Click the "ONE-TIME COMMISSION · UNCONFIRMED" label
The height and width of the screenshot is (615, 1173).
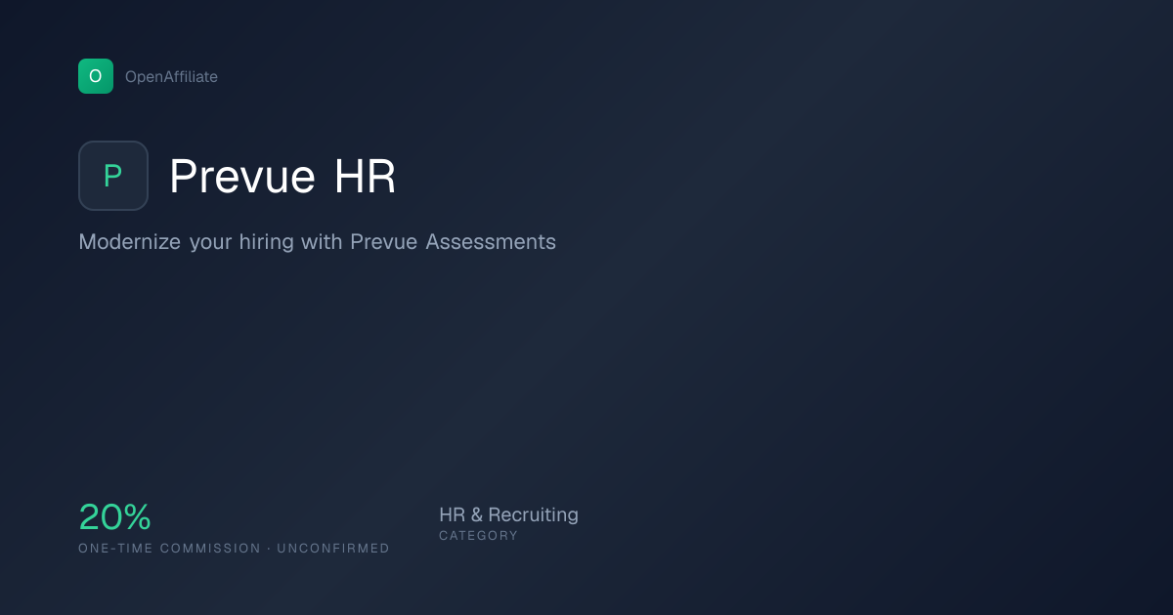234,549
